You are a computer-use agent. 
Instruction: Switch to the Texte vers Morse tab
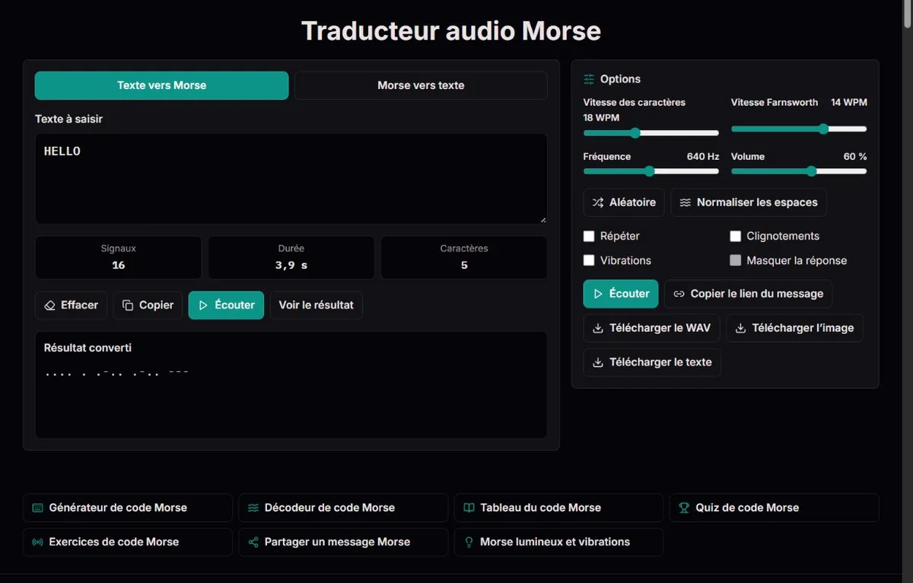[x=161, y=85]
